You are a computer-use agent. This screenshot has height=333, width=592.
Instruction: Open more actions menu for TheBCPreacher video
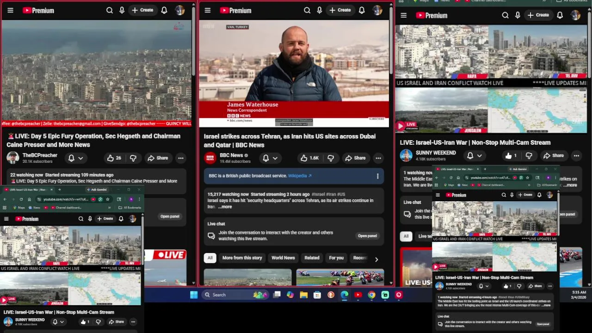[181, 158]
